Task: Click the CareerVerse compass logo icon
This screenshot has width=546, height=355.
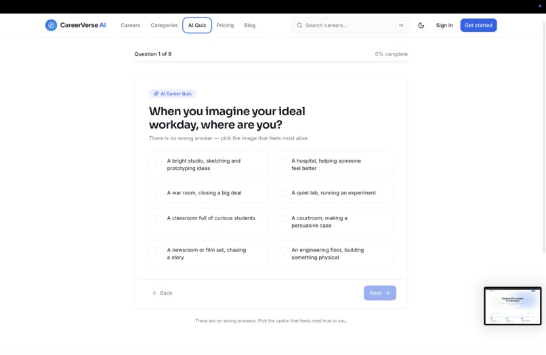Action: 51,25
